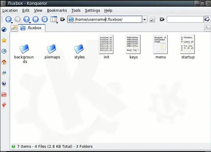Clear the search field with X icon
Image resolution: width=211 pixels, height=152 pixels.
tap(162, 19)
